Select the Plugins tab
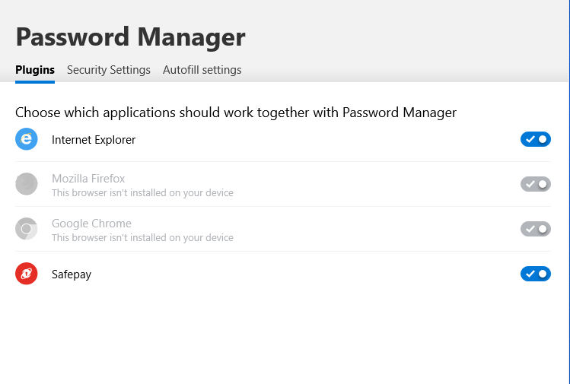Viewport: 570px width, 384px height. 35,70
